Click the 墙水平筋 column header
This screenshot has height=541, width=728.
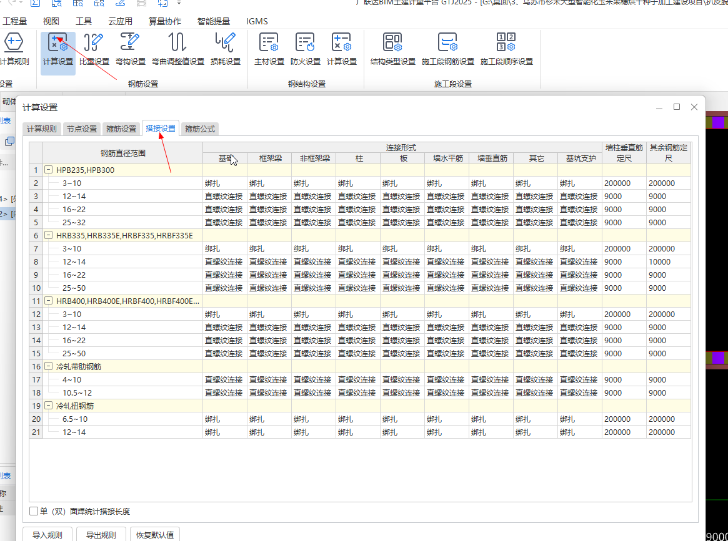(447, 158)
